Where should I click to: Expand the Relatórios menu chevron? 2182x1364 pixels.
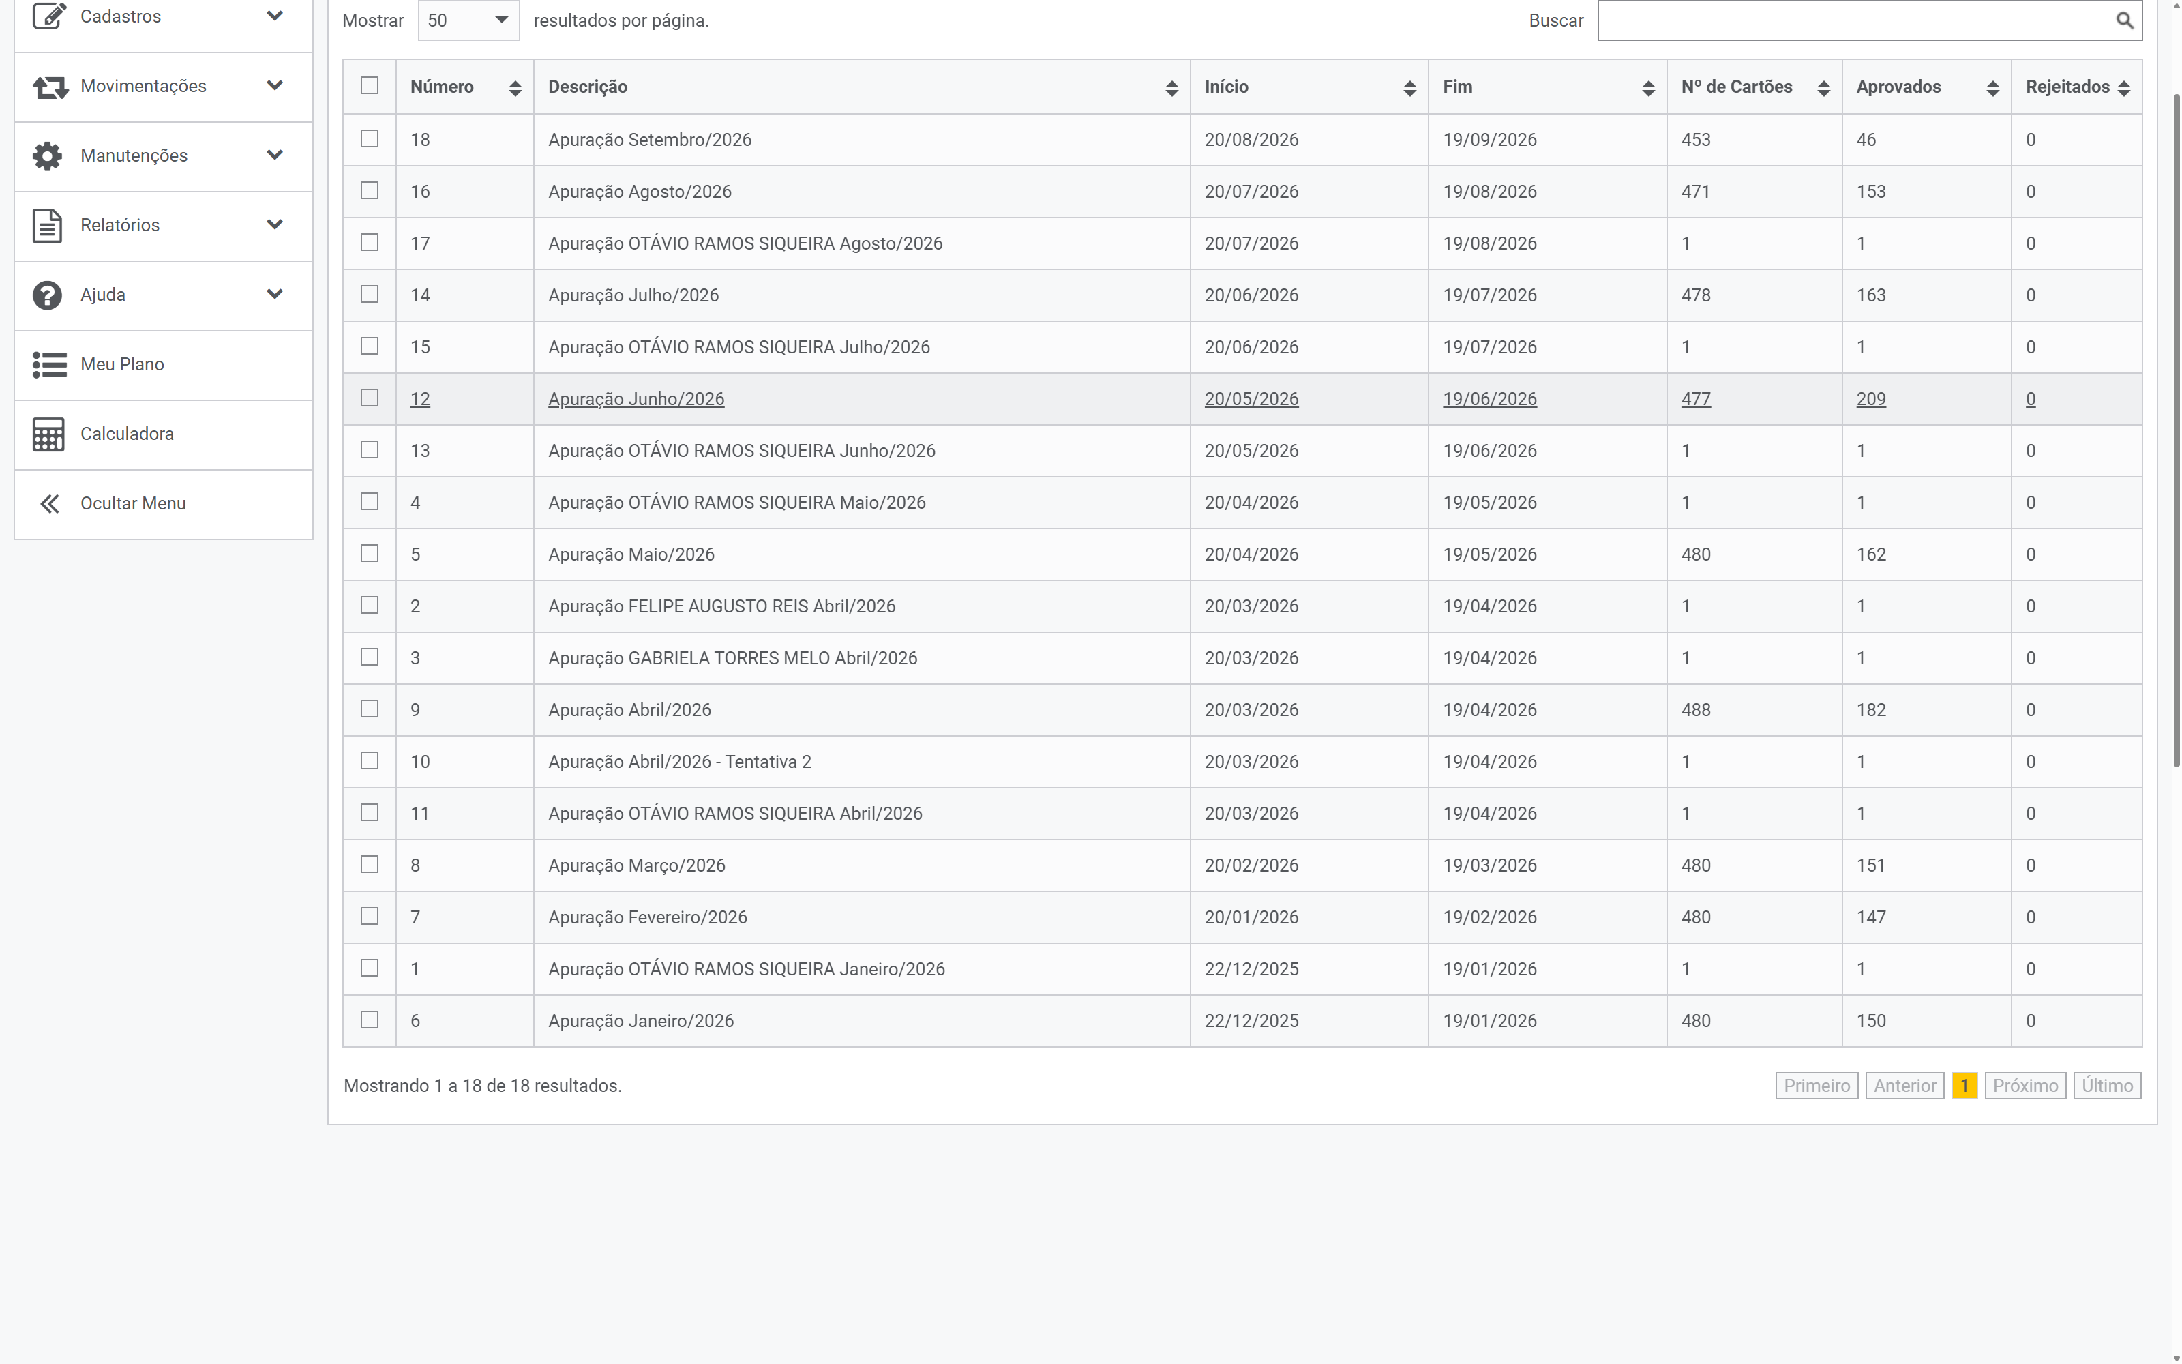pos(275,224)
